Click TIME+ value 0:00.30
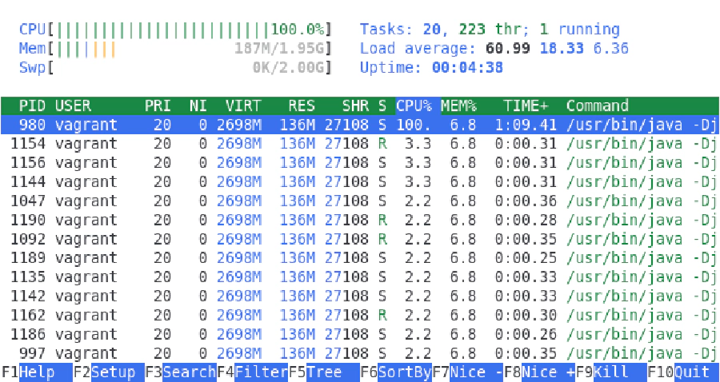The width and height of the screenshot is (720, 382). 526,315
